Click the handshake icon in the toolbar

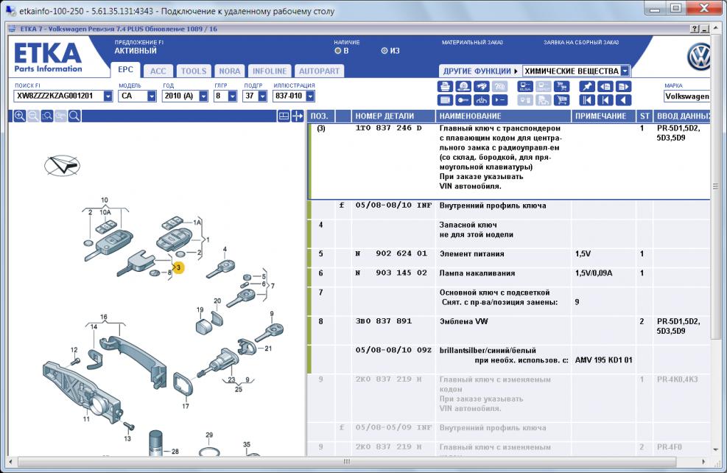tap(481, 86)
